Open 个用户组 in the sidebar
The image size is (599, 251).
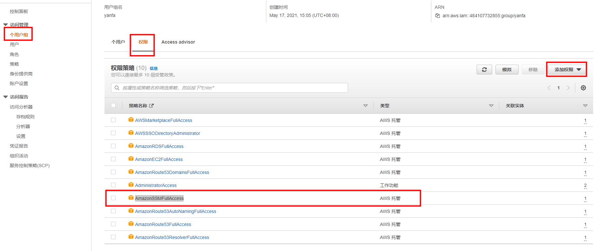pos(19,35)
